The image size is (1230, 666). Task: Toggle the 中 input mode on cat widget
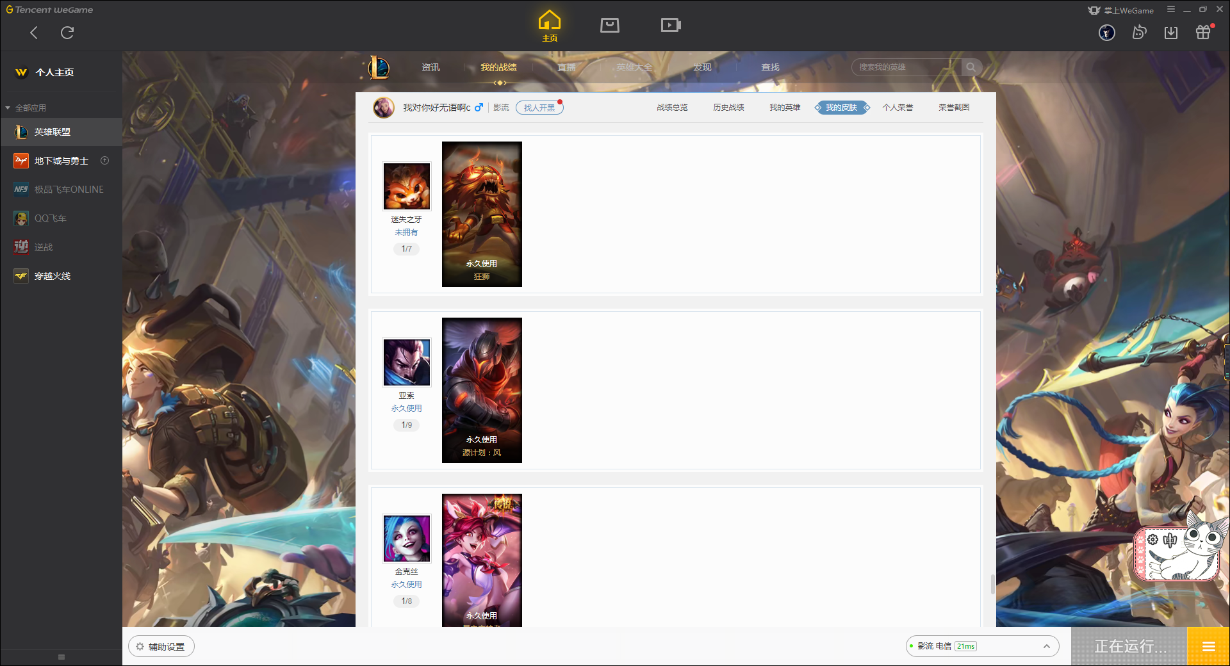(x=1170, y=540)
